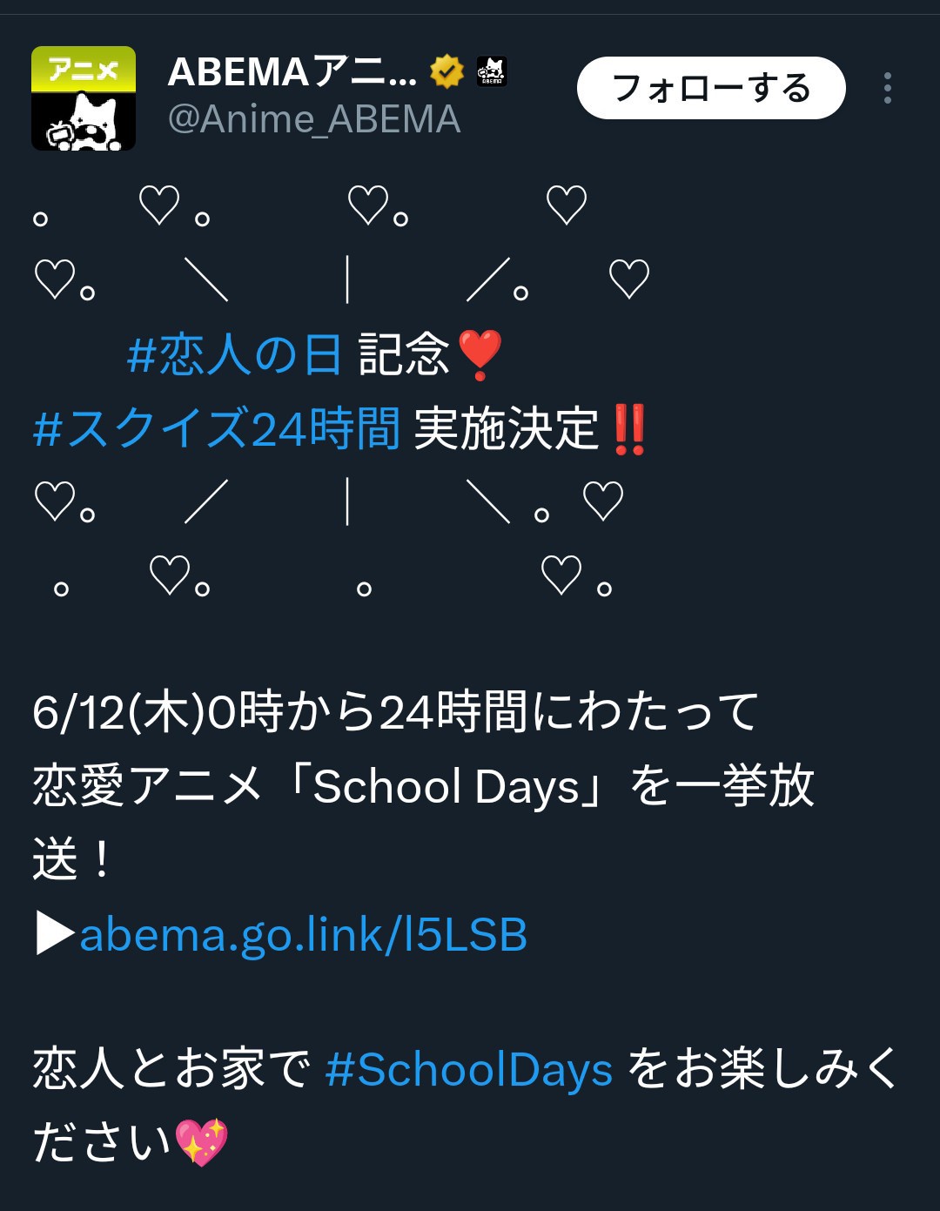Click the red heart exclamation emoji
940x1211 pixels.
pyautogui.click(x=480, y=355)
